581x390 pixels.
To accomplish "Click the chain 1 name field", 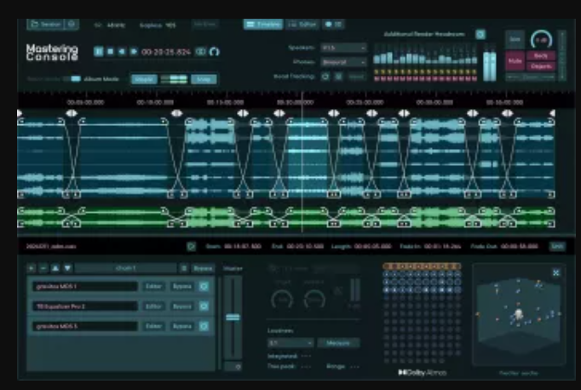I will click(126, 268).
